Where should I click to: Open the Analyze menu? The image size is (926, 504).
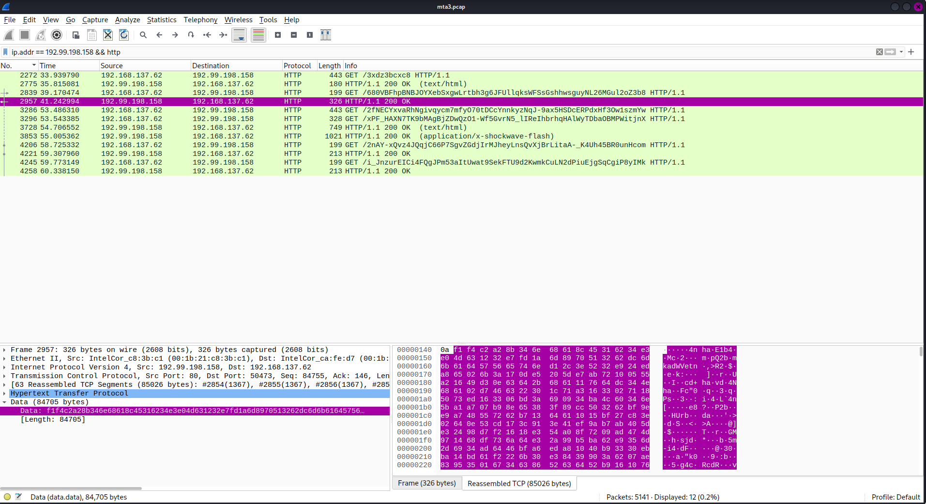pyautogui.click(x=128, y=20)
